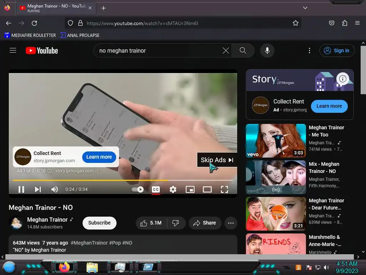
Task: Open Marshmello & Anne-Marie video title
Action: pos(325,241)
